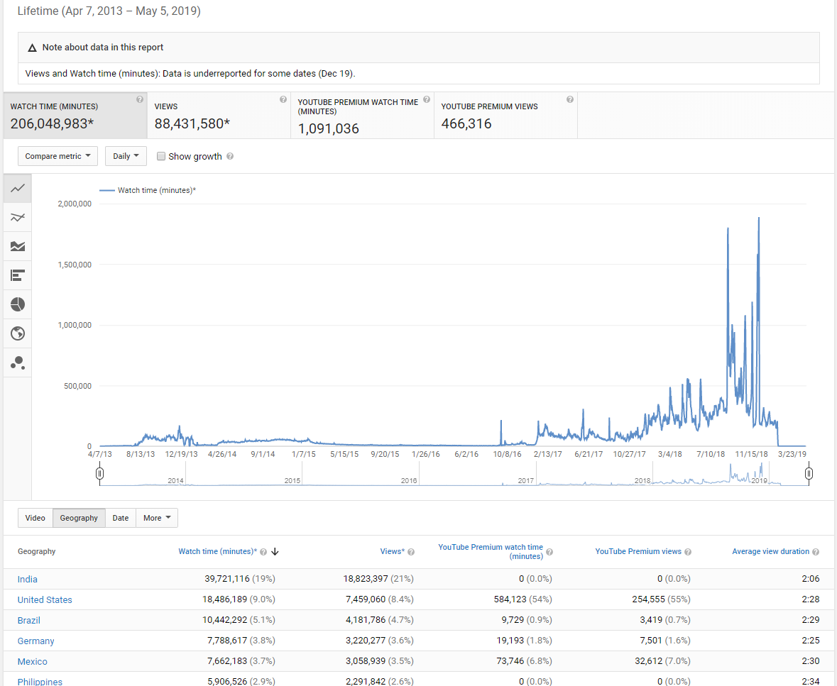The height and width of the screenshot is (686, 837).
Task: Select the pie chart icon
Action: (x=18, y=304)
